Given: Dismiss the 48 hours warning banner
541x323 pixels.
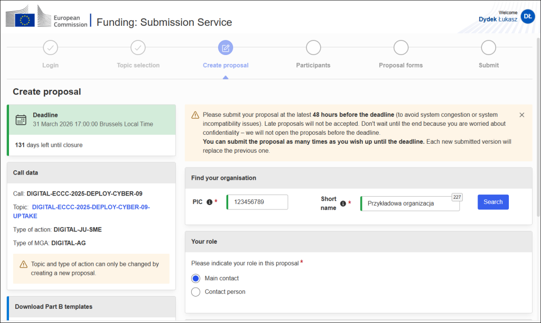Looking at the screenshot, I should pos(522,115).
